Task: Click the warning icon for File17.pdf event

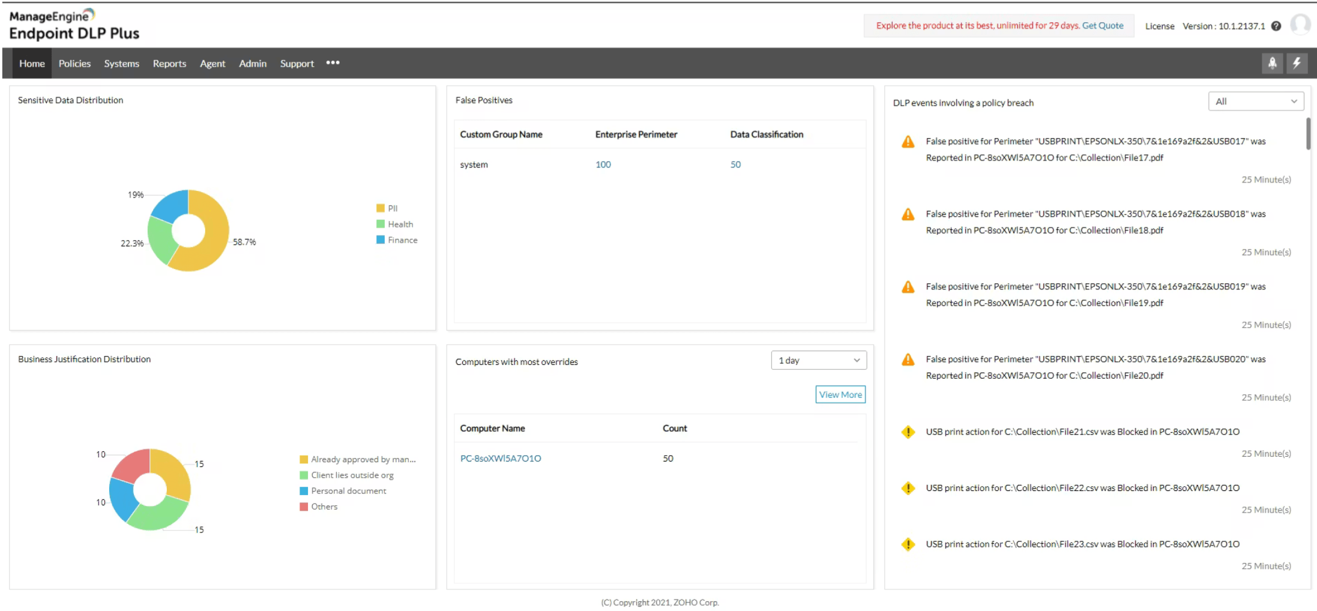Action: [x=908, y=142]
